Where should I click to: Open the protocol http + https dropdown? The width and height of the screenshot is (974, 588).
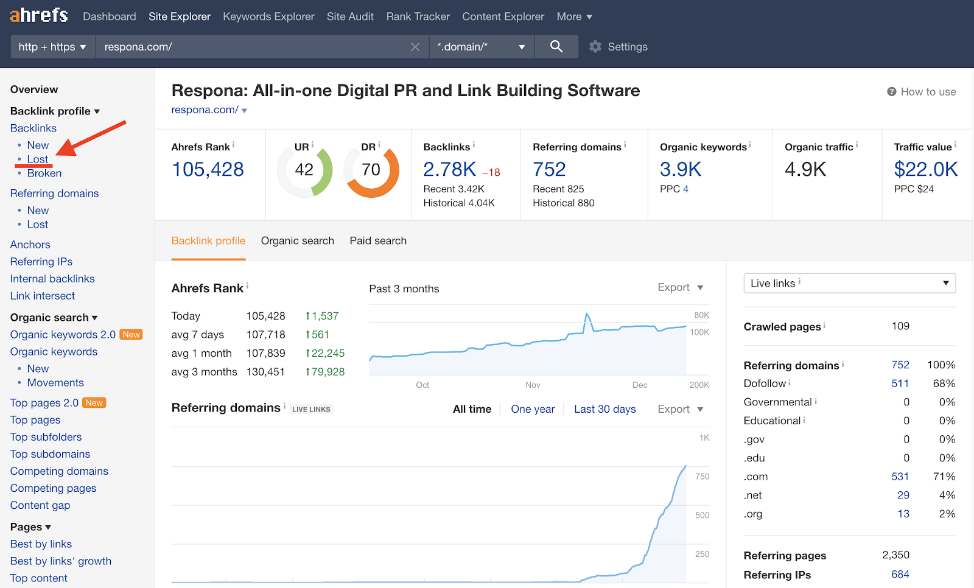point(53,47)
